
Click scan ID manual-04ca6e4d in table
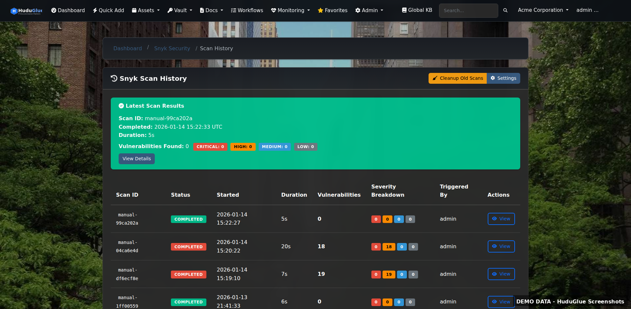coord(127,247)
